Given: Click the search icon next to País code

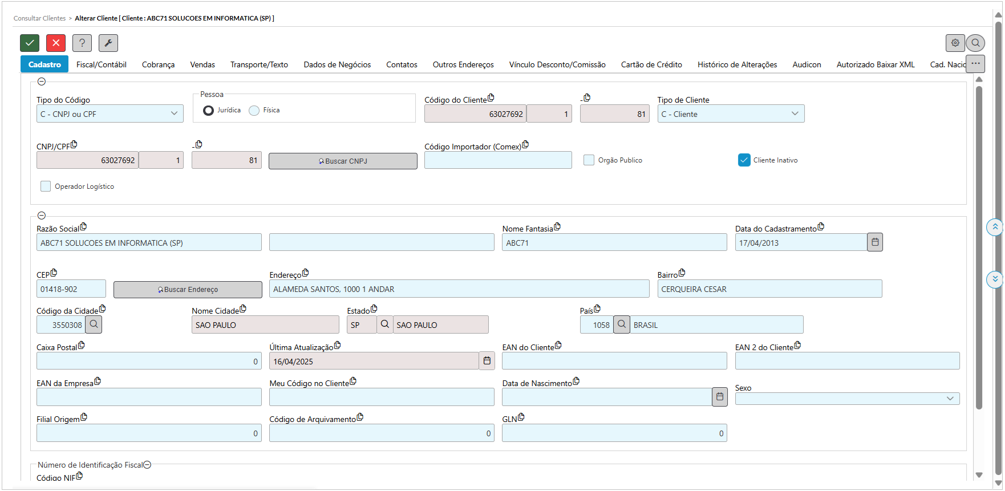Looking at the screenshot, I should (x=622, y=324).
